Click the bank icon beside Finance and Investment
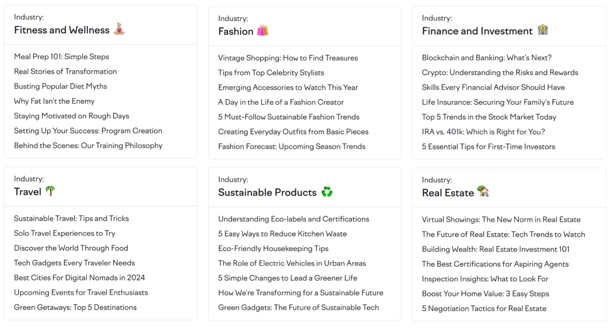 pyautogui.click(x=542, y=30)
